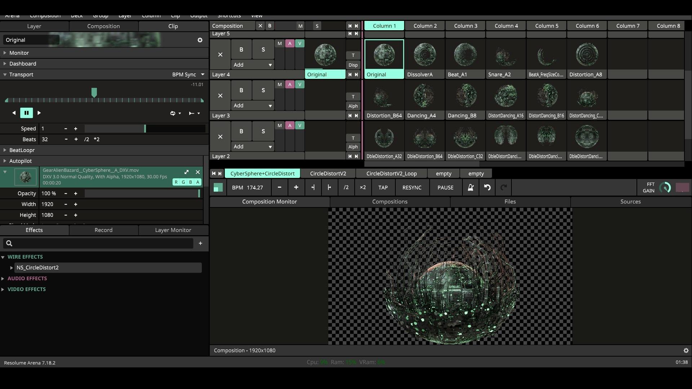Open loop mode dropdown in Transport
Image resolution: width=692 pixels, height=389 pixels.
pos(176,113)
